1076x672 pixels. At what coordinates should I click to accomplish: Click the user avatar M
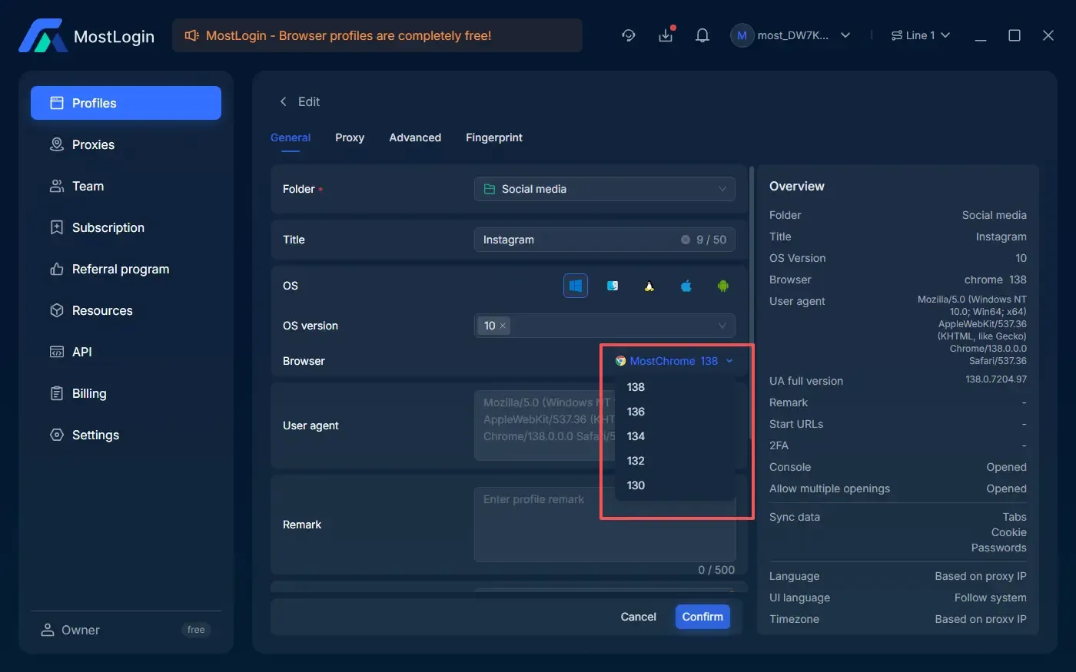point(742,35)
